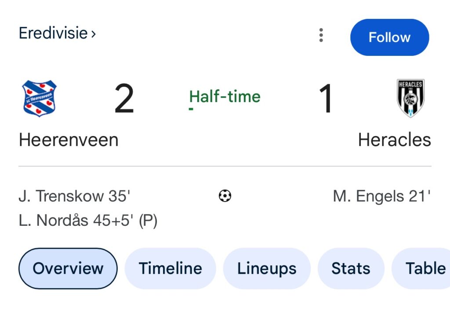Click scorer J. Trenskow 35'
450x309 pixels.
(x=75, y=196)
